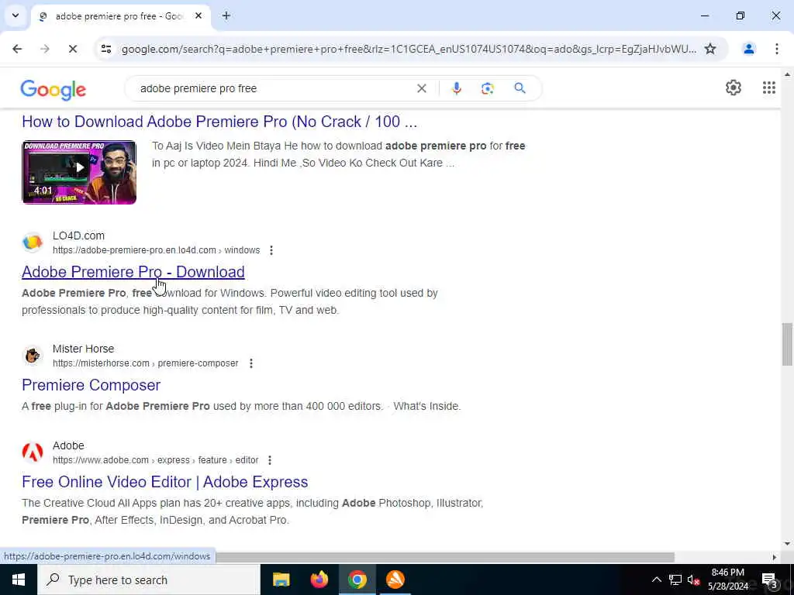794x595 pixels.
Task: Open site information icon in address bar
Action: (105, 49)
